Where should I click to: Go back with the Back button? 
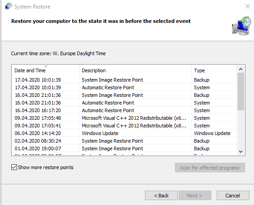click(x=161, y=196)
